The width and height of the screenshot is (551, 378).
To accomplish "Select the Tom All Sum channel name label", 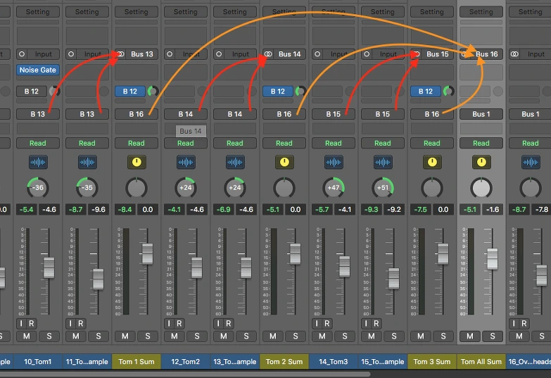I will [x=481, y=362].
